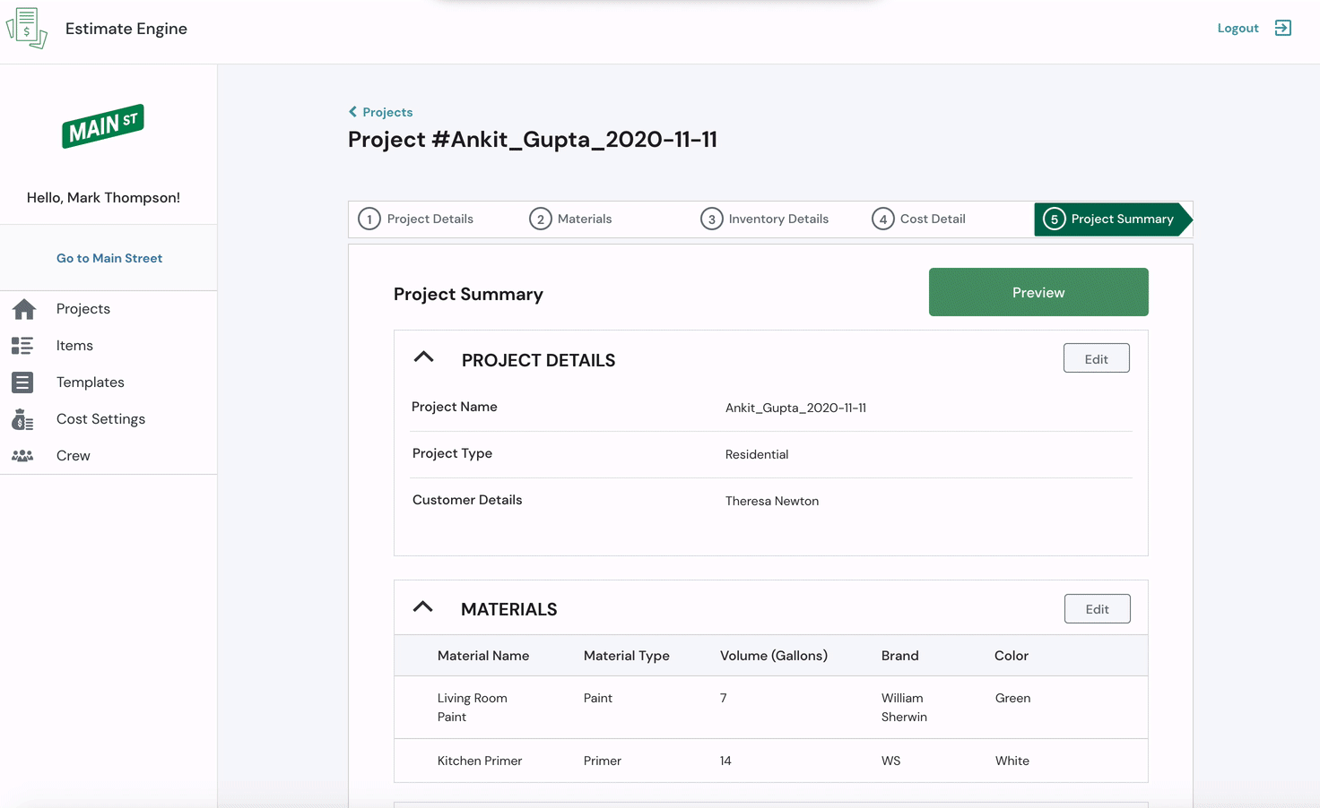Click the volume value 7
This screenshot has height=808, width=1320.
(723, 698)
